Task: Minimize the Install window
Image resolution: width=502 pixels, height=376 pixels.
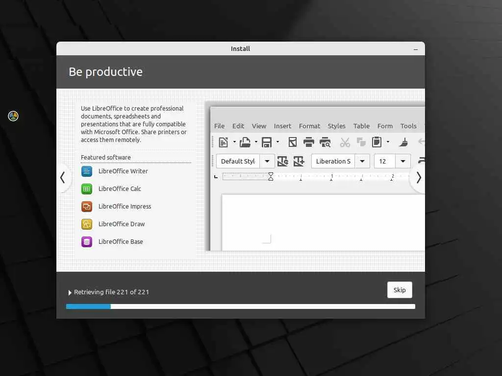Action: [416, 49]
